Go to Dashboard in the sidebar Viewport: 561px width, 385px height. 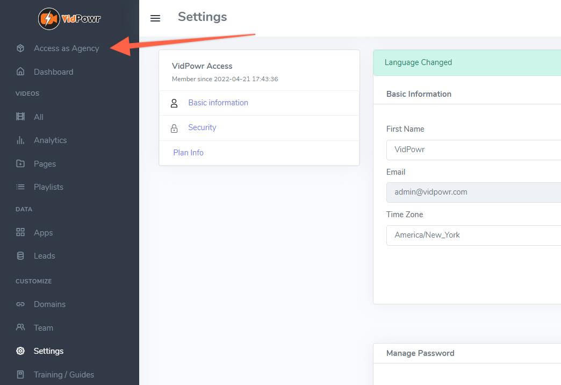pos(53,72)
